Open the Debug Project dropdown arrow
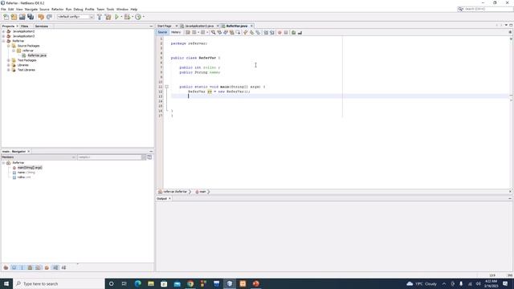Image resolution: width=514 pixels, height=289 pixels. pyautogui.click(x=132, y=17)
